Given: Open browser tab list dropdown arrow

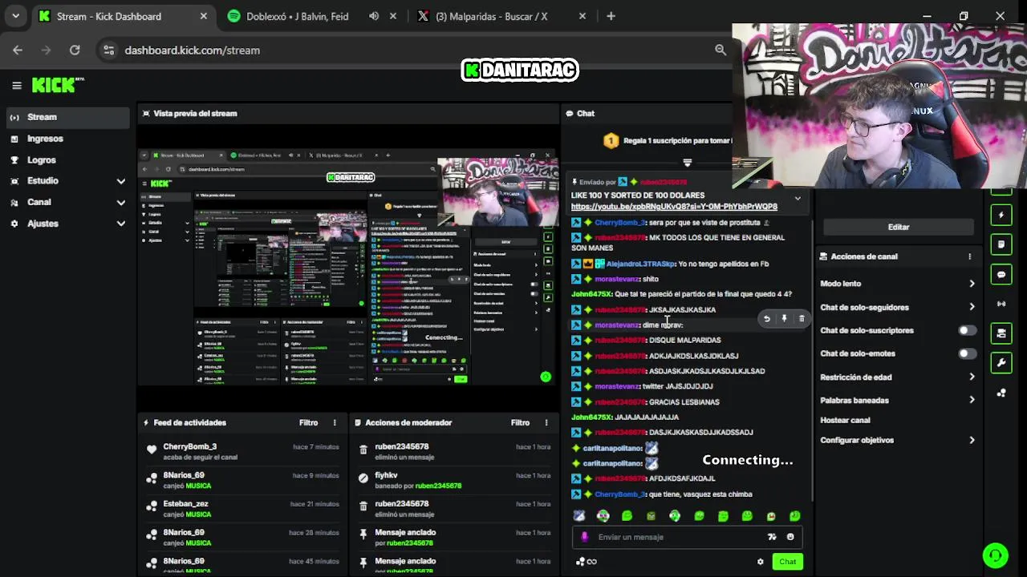Looking at the screenshot, I should coord(15,16).
